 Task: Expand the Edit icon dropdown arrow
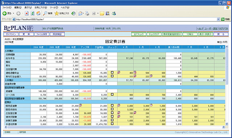(98, 13)
